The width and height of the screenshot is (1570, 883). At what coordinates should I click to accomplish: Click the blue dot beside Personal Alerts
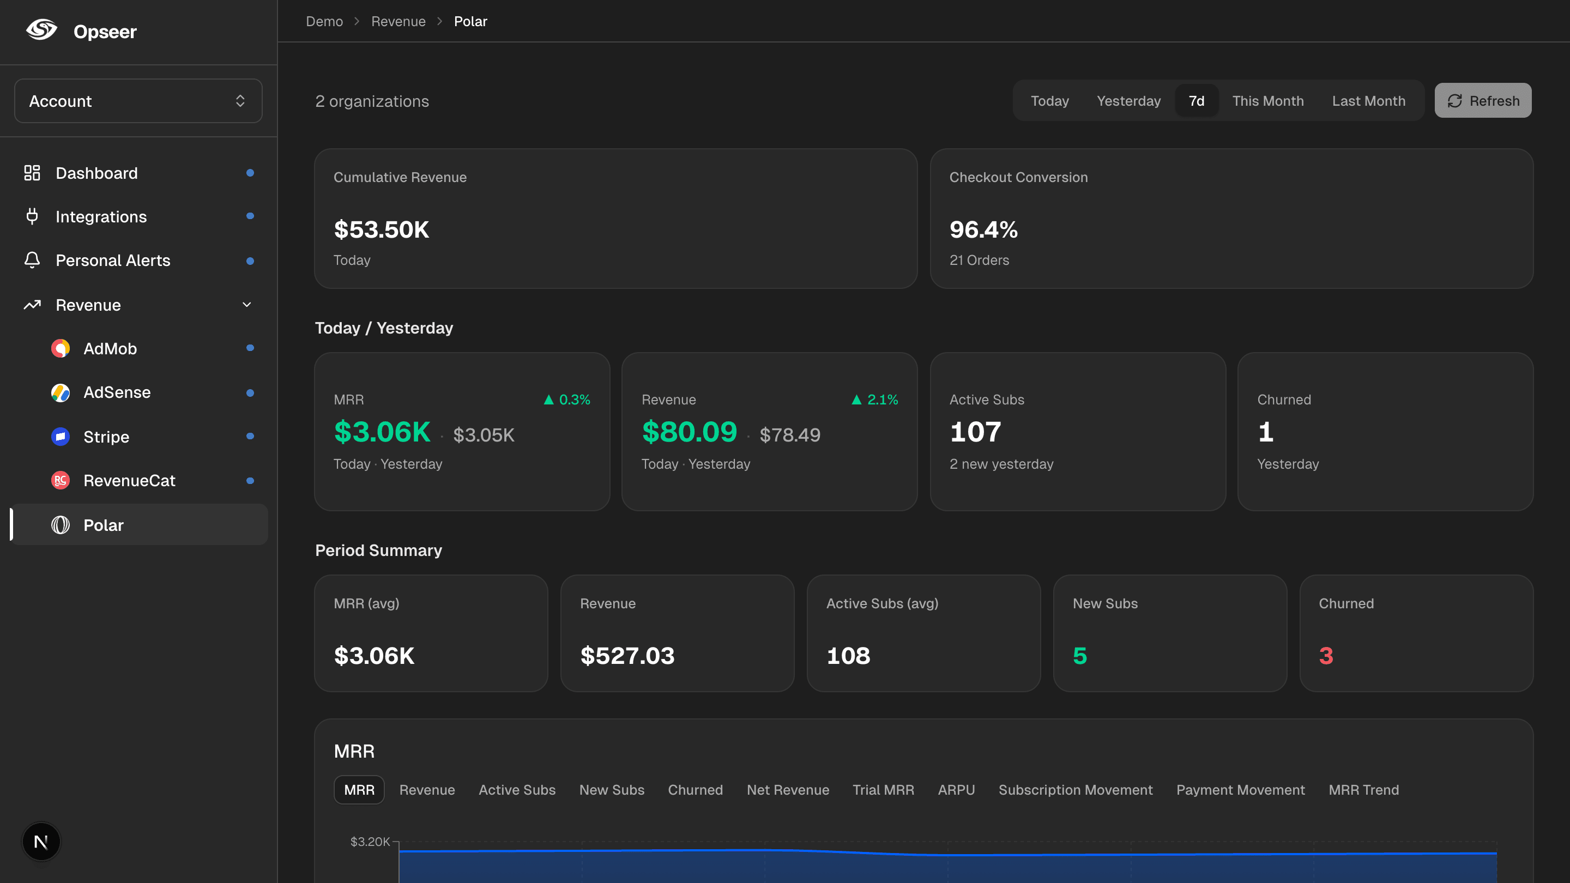point(250,261)
